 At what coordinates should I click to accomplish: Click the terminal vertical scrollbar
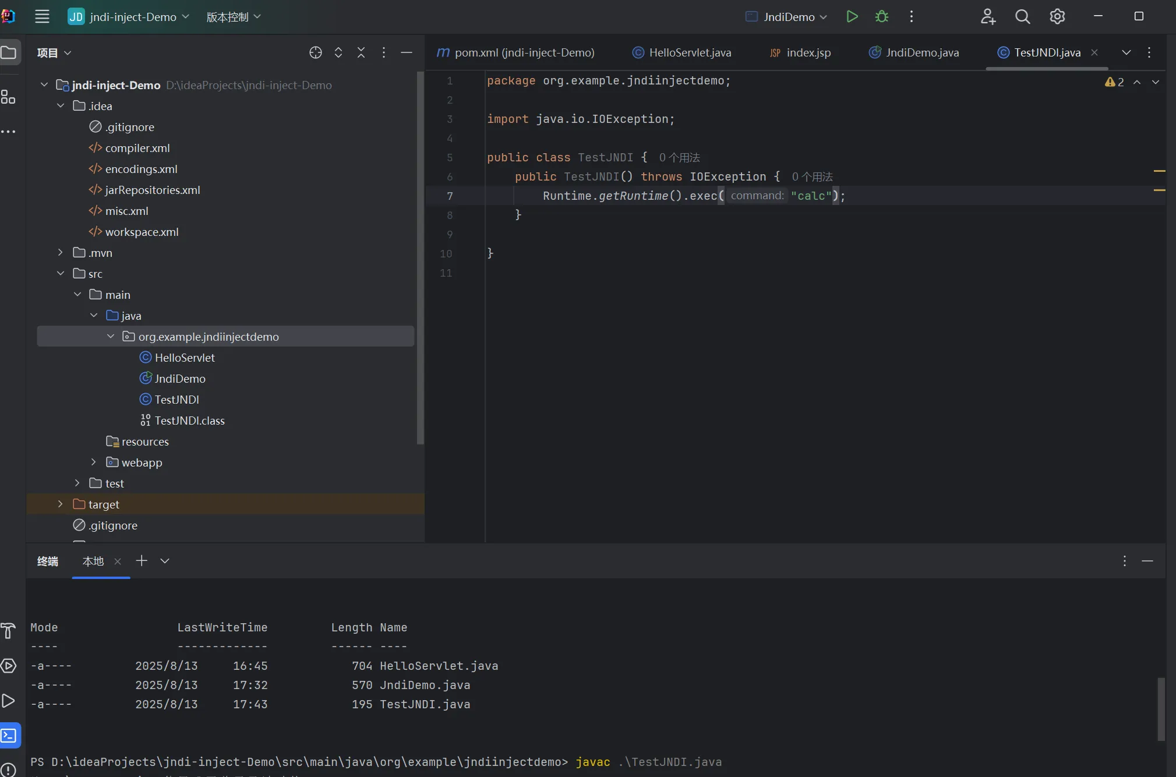click(x=1160, y=708)
